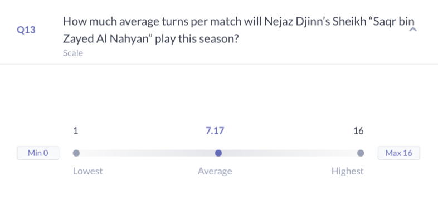Click the scale track between Average and Highest

[x=289, y=153]
